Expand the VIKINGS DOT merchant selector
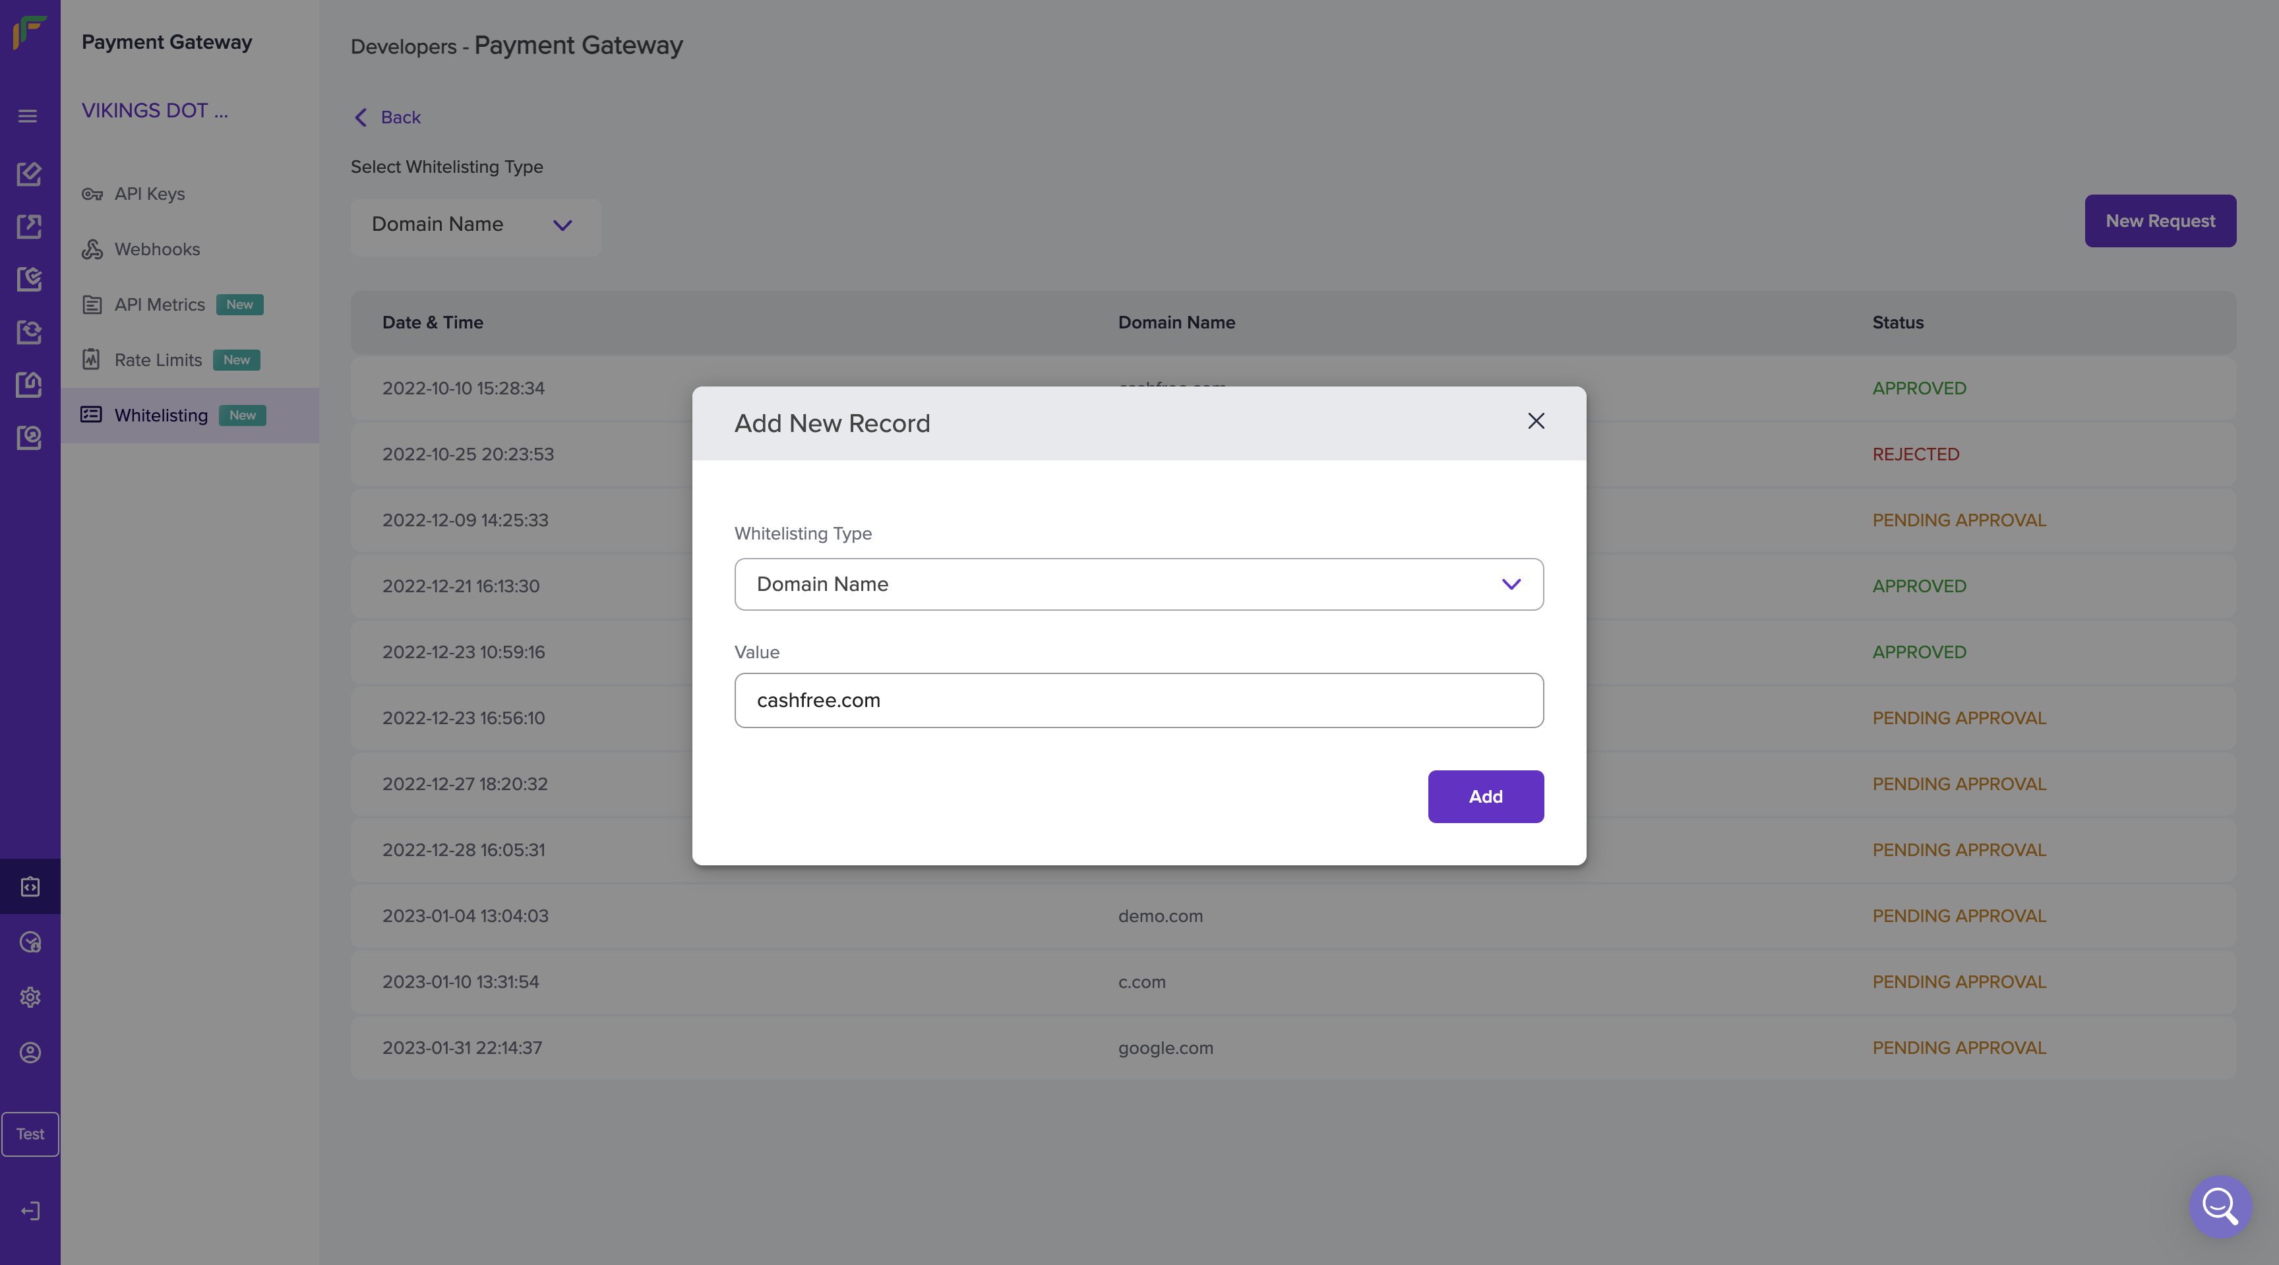2279x1265 pixels. point(155,111)
